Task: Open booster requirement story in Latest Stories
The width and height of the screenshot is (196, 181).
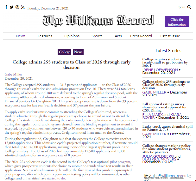Action: click(x=165, y=62)
